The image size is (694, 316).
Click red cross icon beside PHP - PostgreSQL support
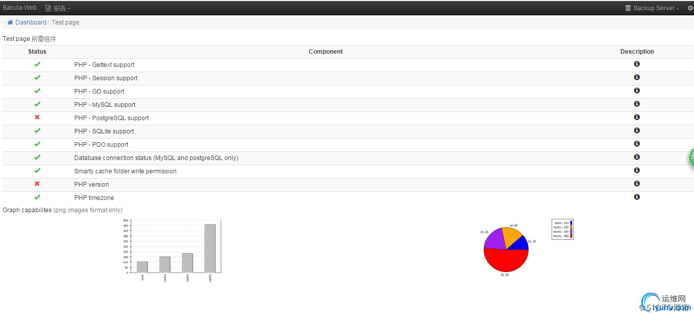coord(37,118)
